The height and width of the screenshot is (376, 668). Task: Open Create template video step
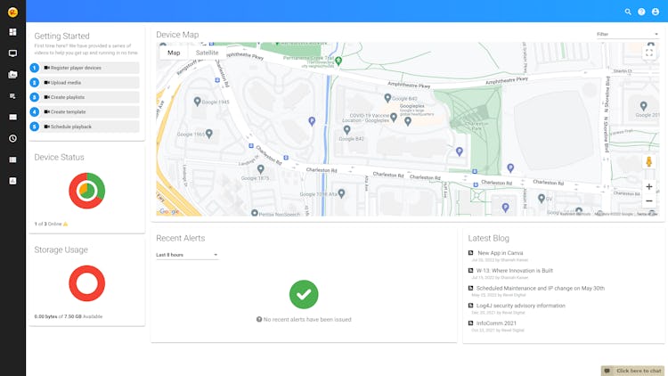tap(89, 111)
